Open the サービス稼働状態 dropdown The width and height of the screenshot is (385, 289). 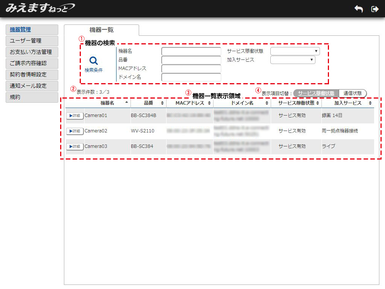coord(295,51)
